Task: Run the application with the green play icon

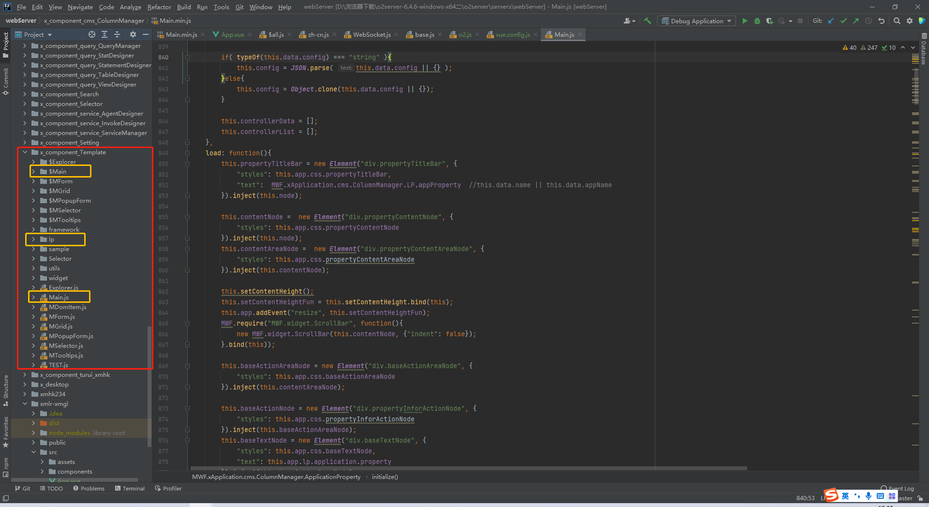Action: coord(745,21)
